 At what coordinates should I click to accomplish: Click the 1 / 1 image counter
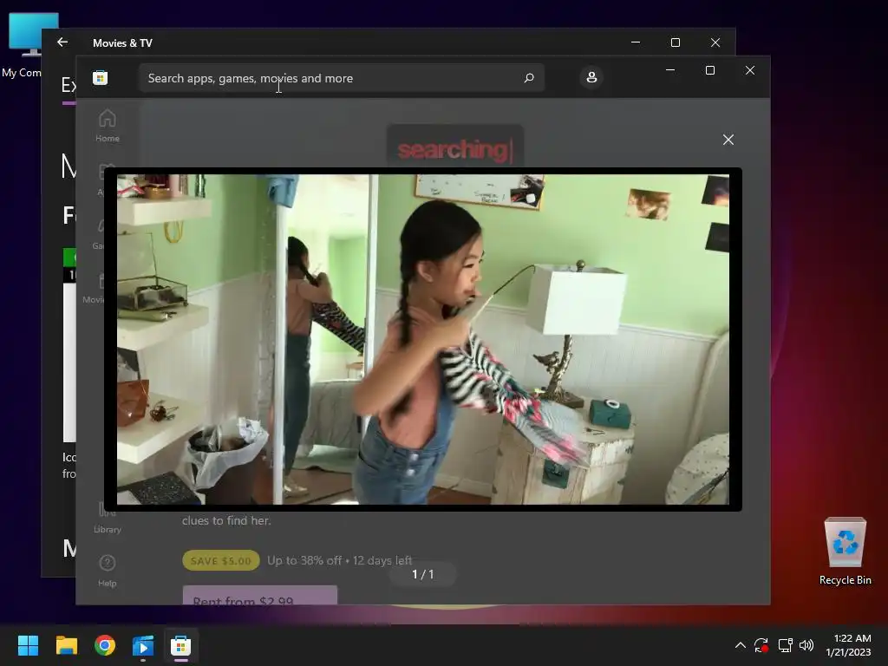pos(422,574)
